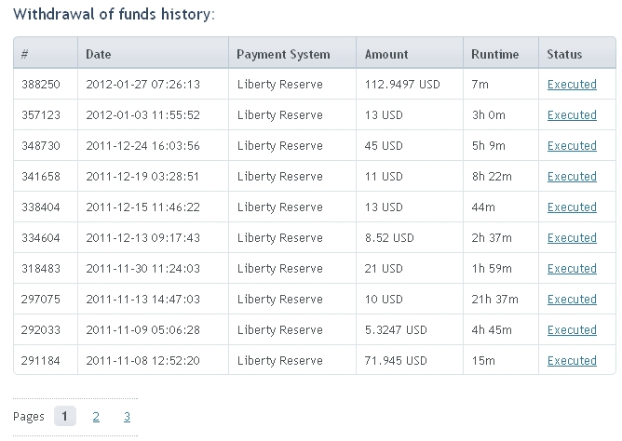Open Executed status for withdrawal 297075
Viewport: 622px width, 441px height.
(x=572, y=300)
